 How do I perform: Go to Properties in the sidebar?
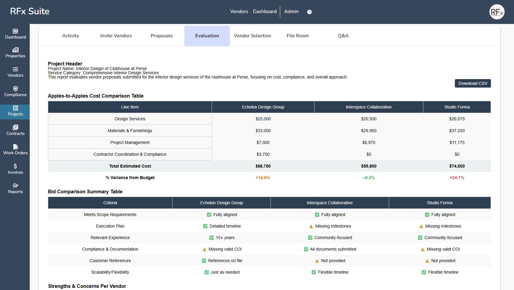(15, 50)
